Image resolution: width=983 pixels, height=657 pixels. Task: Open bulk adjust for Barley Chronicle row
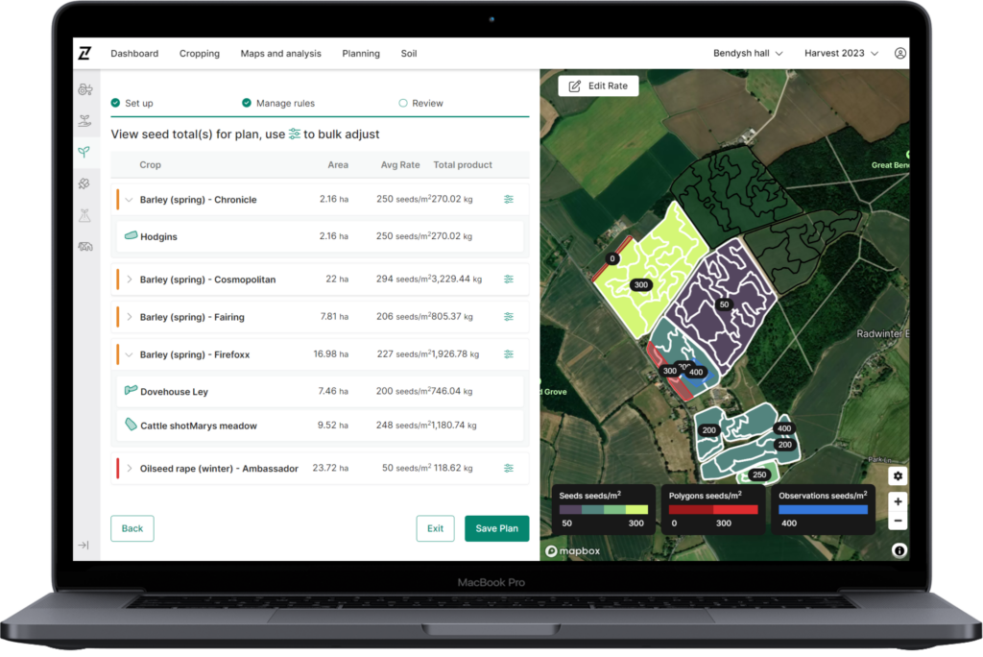[509, 200]
